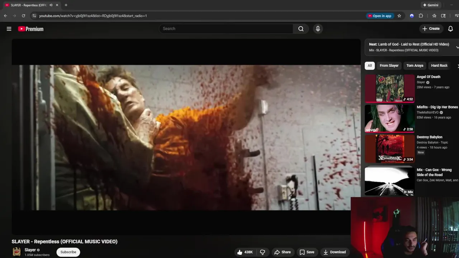Click the video player frame

pyautogui.click(x=186, y=137)
